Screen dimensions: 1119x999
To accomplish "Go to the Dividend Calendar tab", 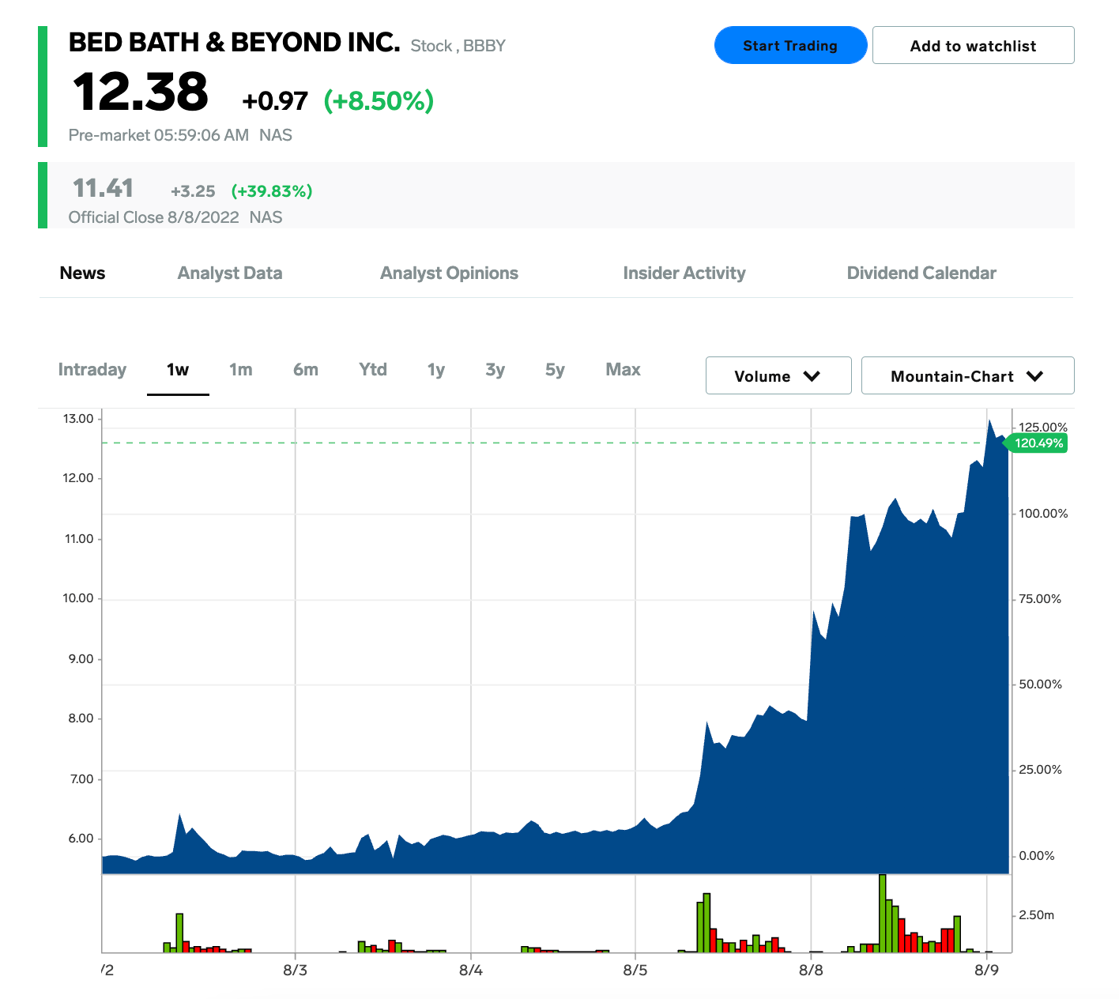I will pos(921,273).
